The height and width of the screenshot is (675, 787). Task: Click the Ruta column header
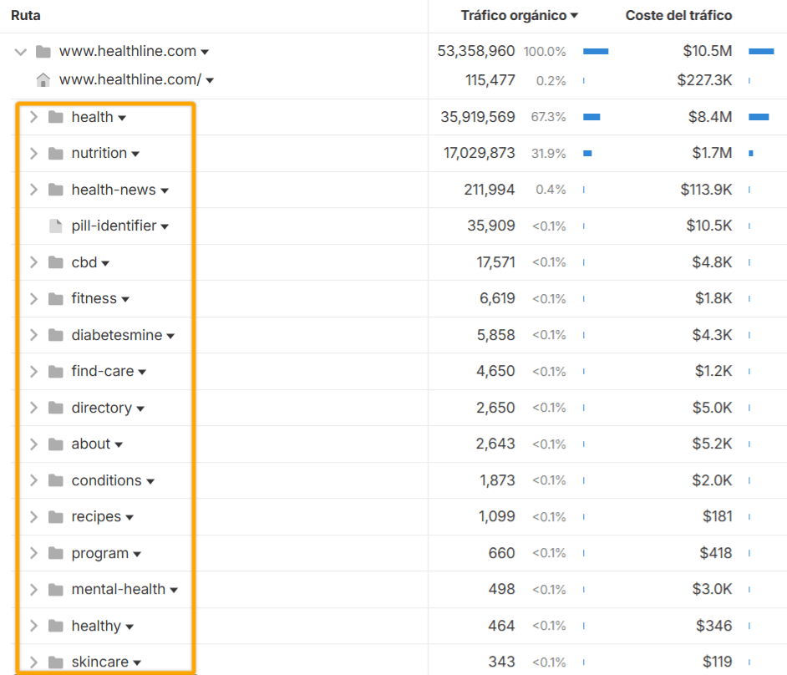25,15
